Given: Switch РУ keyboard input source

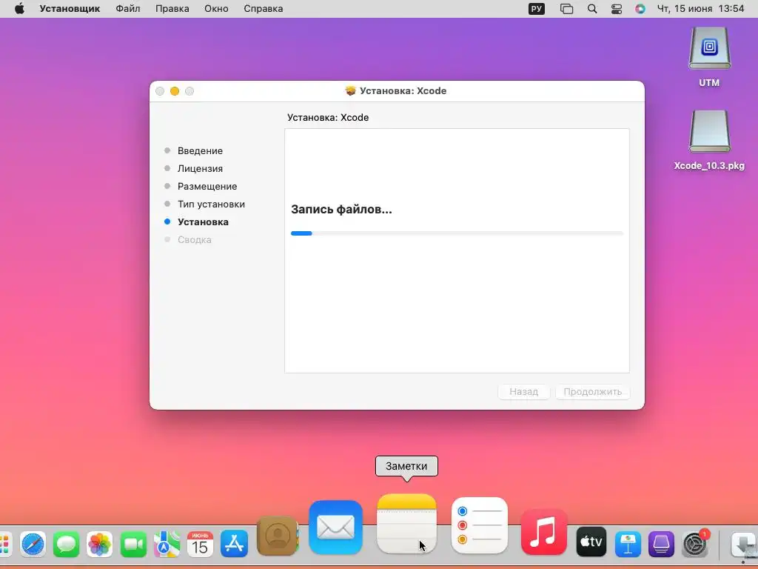Looking at the screenshot, I should tap(537, 9).
